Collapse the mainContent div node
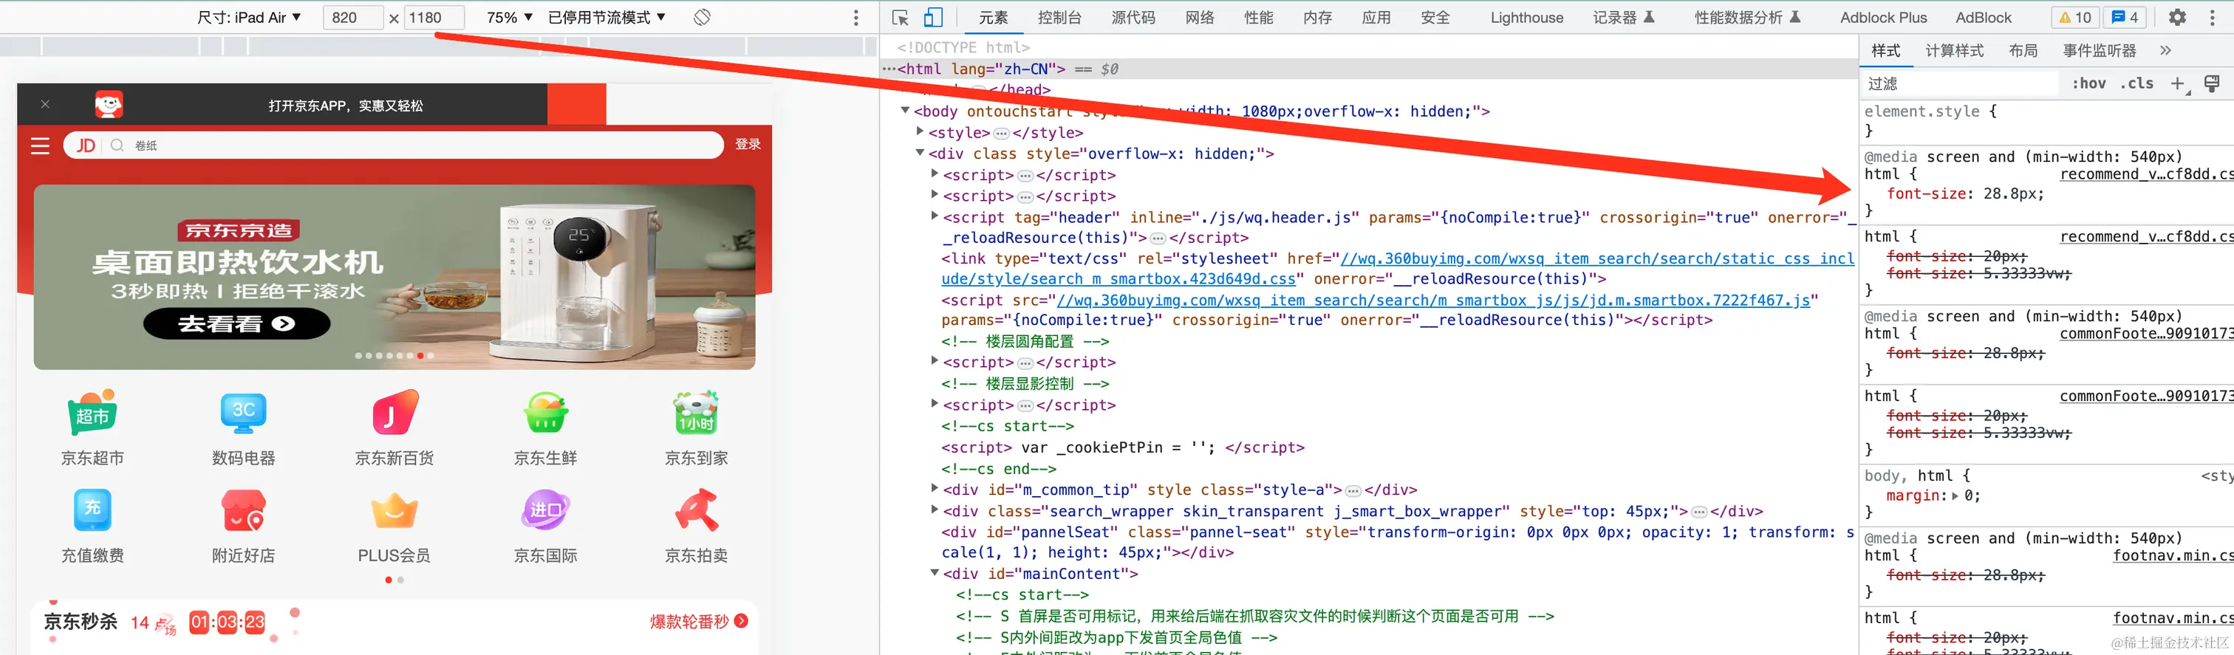The image size is (2234, 655). coord(934,572)
